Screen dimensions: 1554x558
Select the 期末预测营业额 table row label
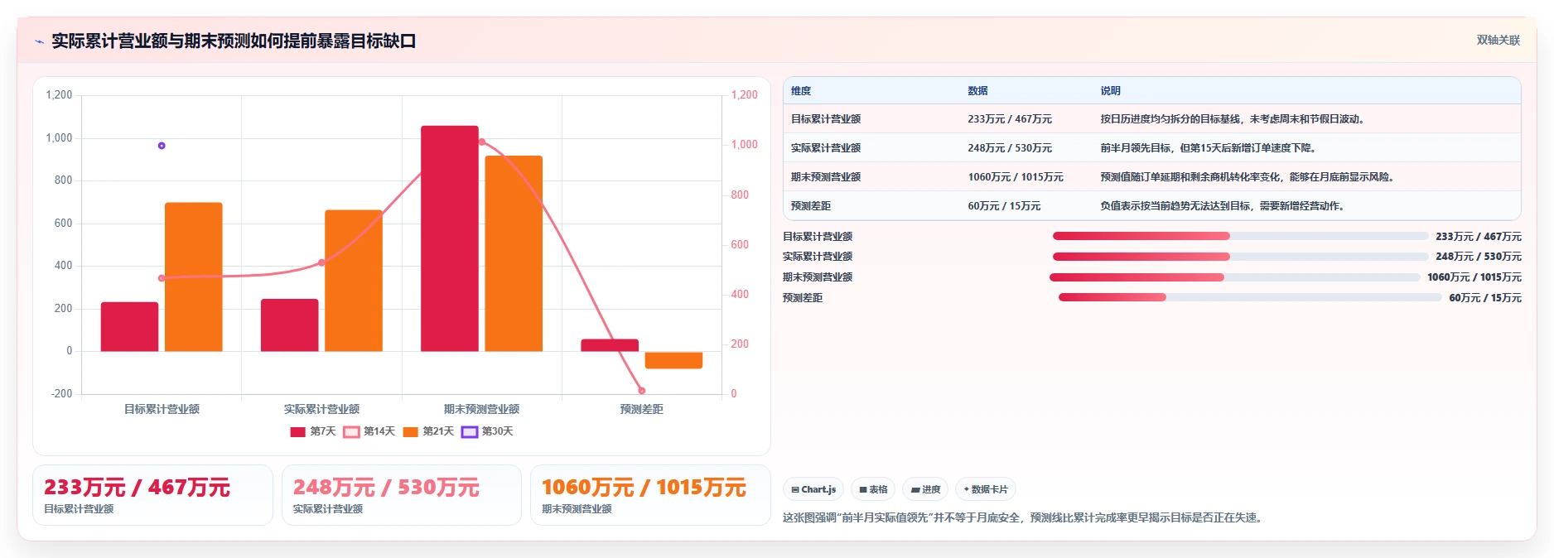pyautogui.click(x=826, y=177)
